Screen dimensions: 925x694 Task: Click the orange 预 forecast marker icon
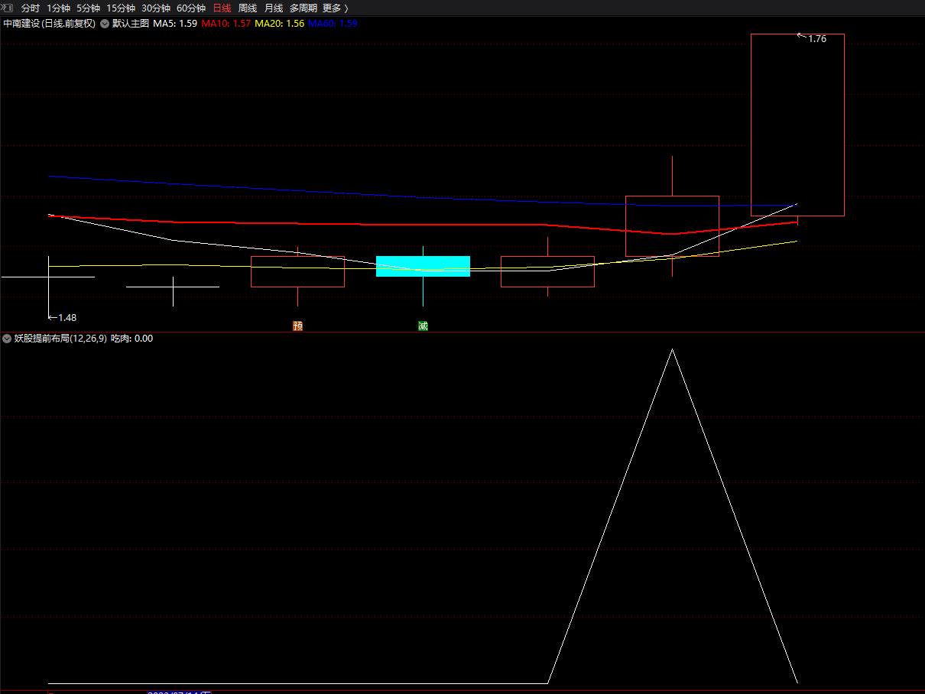(x=298, y=326)
